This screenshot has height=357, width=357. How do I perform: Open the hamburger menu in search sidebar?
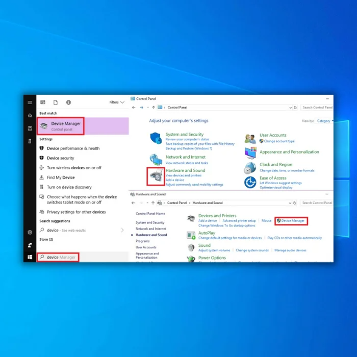pyautogui.click(x=30, y=103)
